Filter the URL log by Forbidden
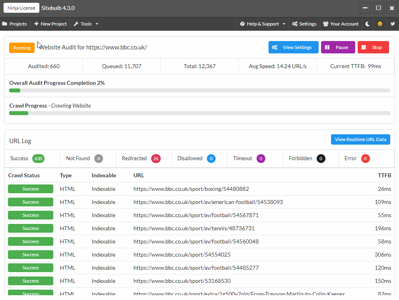The image size is (399, 300). [311, 159]
